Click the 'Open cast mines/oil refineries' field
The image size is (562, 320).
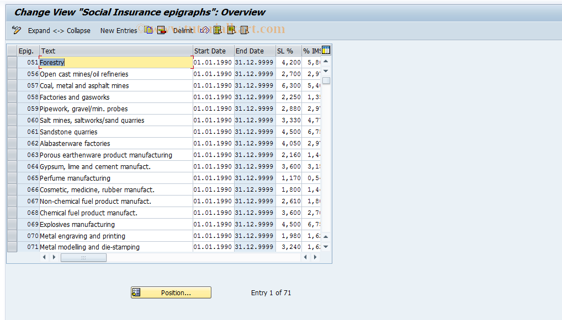(x=116, y=74)
